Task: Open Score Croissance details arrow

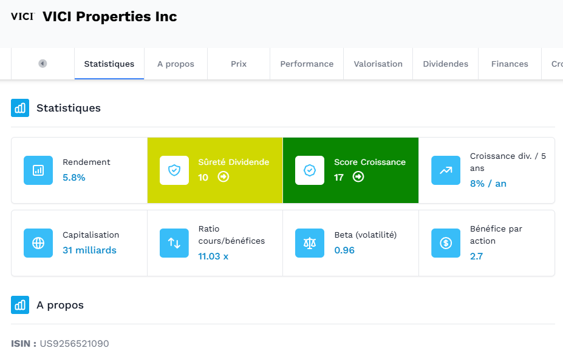Action: point(358,176)
